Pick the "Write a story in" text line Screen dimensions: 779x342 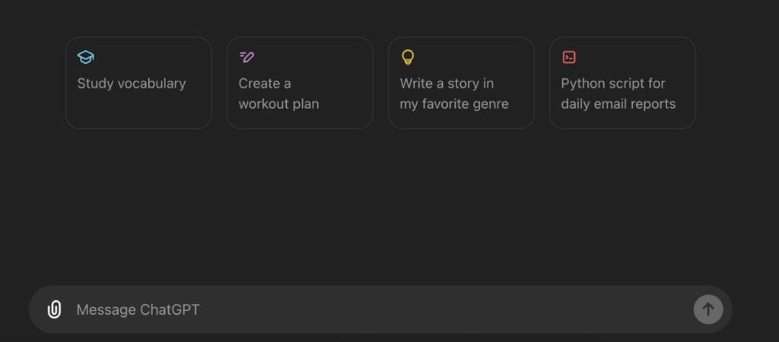(447, 84)
